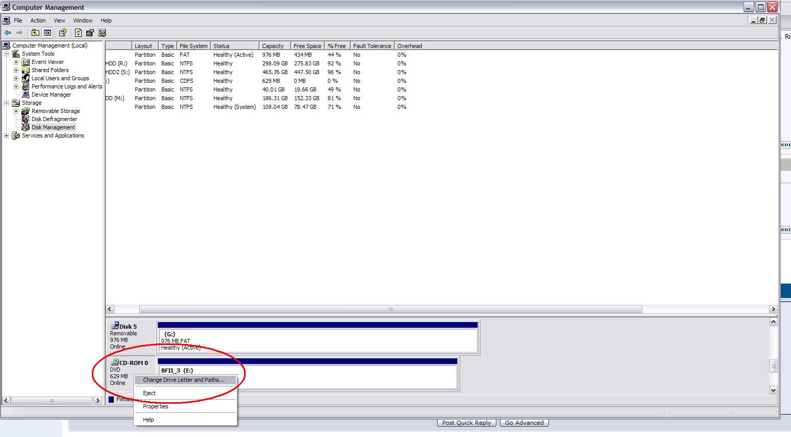Click the Disk 5 removable drive icon
Screen dimensions: 791x437
coord(115,326)
